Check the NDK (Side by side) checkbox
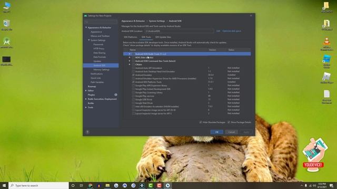This screenshot has width=337, height=189. click(133, 57)
